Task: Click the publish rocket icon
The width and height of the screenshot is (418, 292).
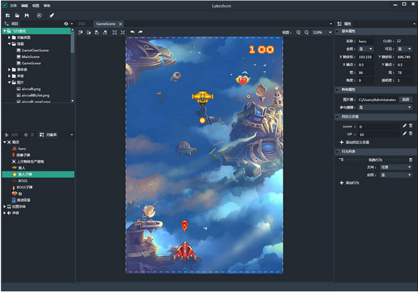Action: click(x=52, y=15)
